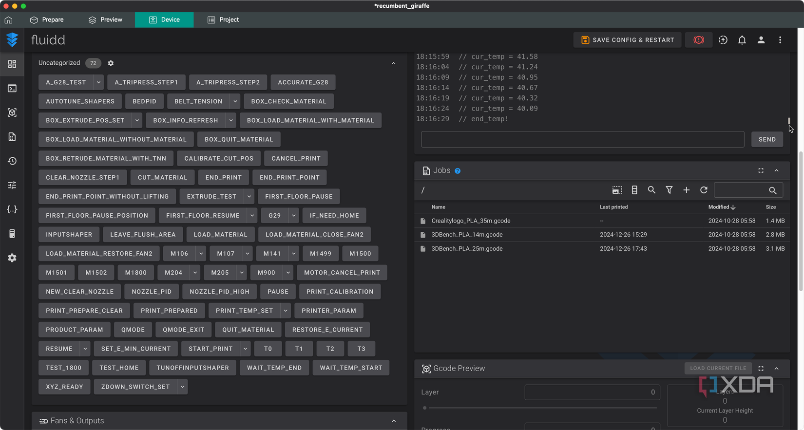Select the 3DBench_PLA_25m.gcode file

[602, 249]
